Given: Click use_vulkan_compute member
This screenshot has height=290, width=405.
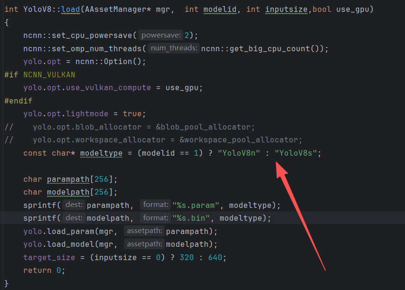Looking at the screenshot, I should (108, 88).
